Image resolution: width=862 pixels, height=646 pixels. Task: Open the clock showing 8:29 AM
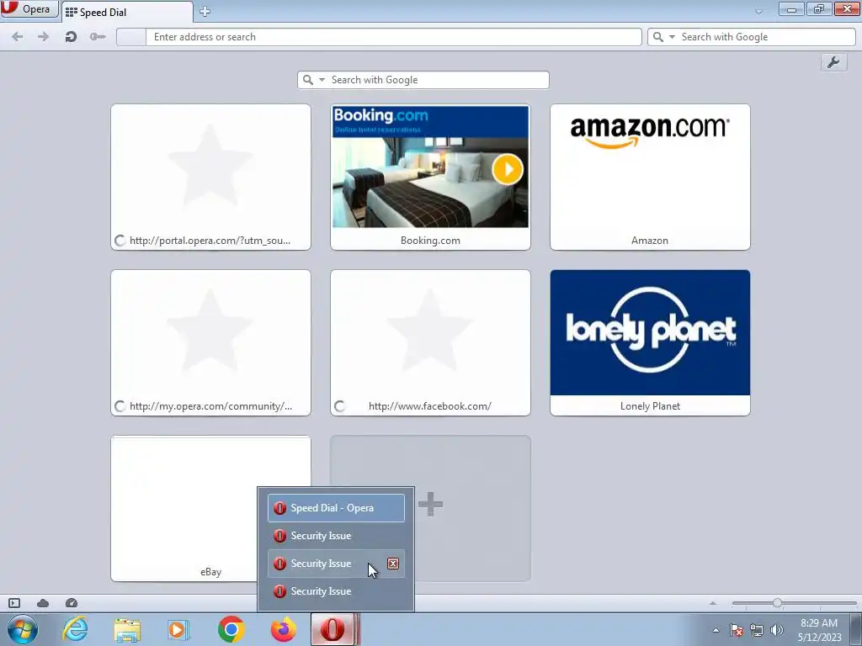[819, 629]
